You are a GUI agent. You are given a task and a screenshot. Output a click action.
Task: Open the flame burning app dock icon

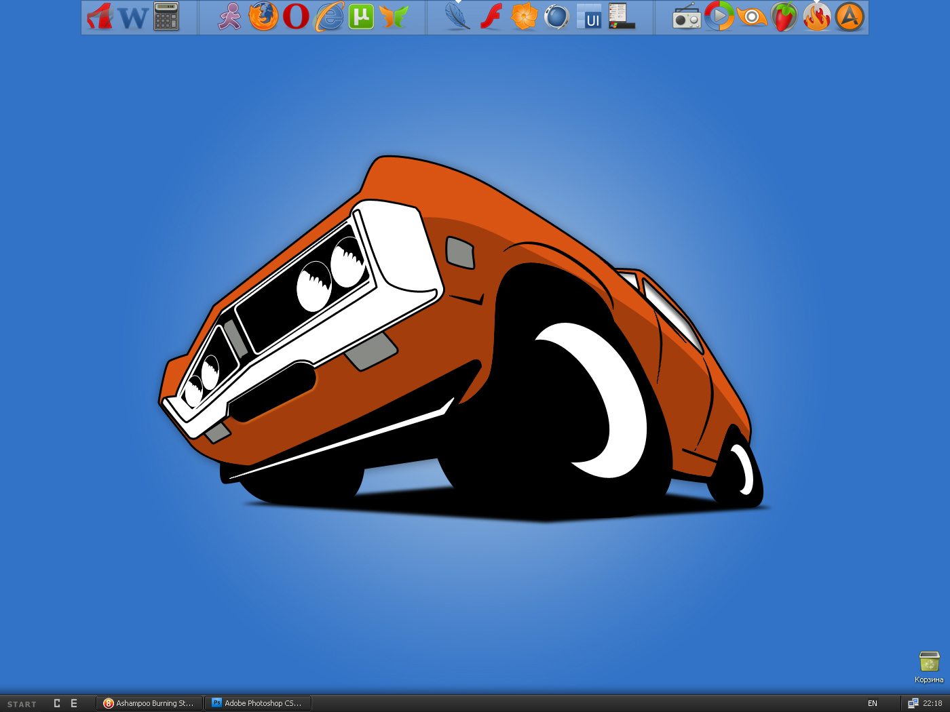pos(817,17)
